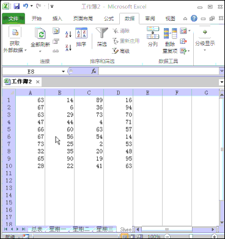This screenshot has width=225, height=239.
Task: Switch to the 星期二 sheet tab
Action: pyautogui.click(x=81, y=229)
